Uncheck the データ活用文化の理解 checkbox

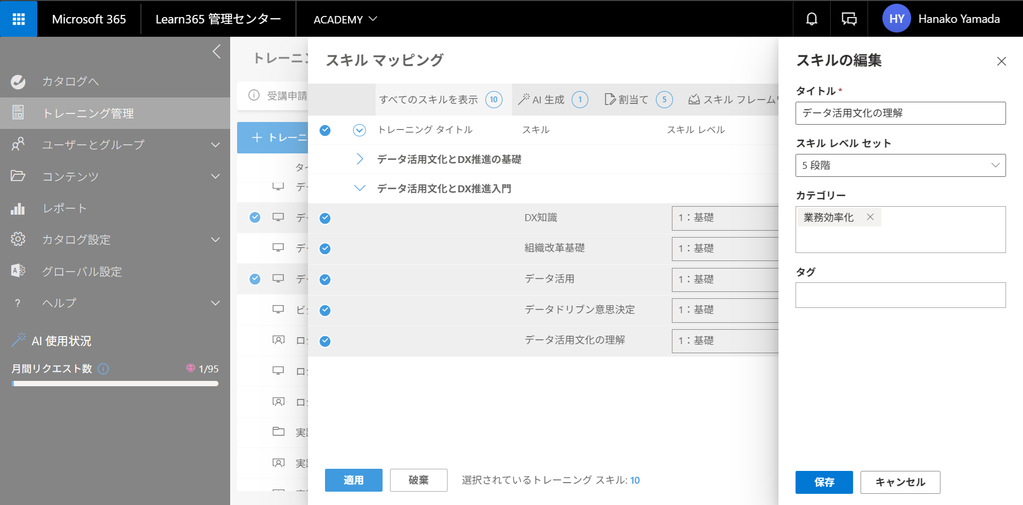325,341
